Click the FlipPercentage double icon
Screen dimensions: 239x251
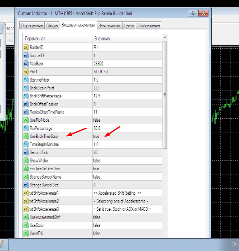click(x=26, y=128)
